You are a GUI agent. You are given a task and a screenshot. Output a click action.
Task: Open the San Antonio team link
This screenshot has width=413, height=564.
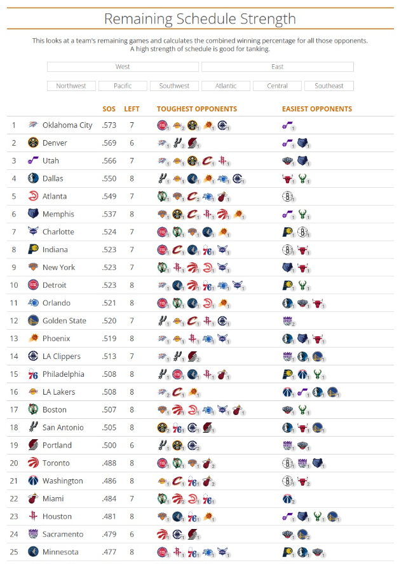coord(62,428)
